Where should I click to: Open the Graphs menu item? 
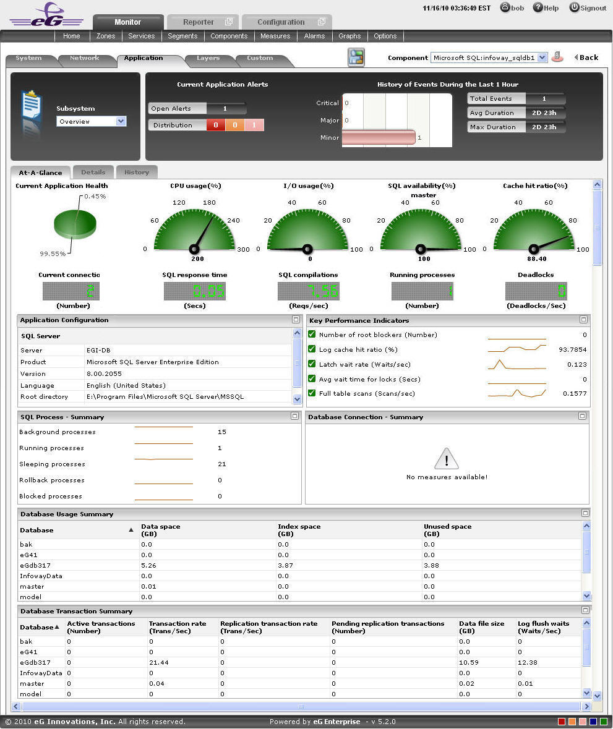[349, 36]
